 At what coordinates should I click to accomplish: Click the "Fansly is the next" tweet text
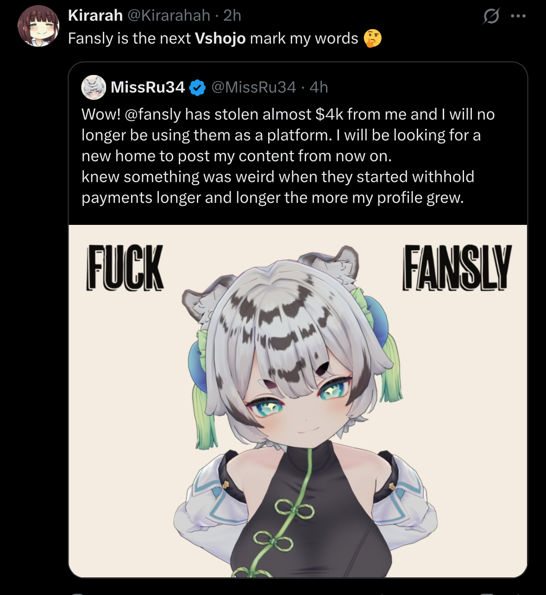click(129, 38)
